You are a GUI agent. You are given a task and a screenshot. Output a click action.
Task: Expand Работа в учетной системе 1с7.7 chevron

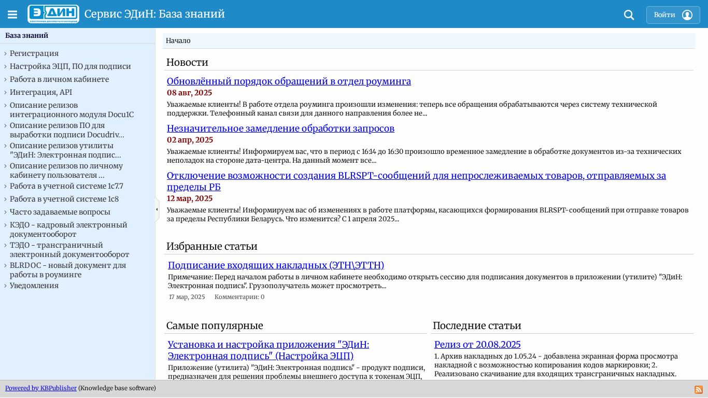[5, 186]
